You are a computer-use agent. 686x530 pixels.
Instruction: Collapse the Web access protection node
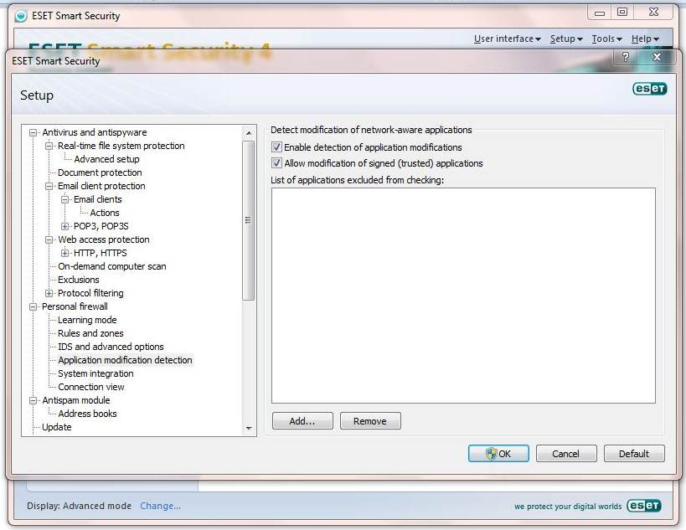pos(49,239)
